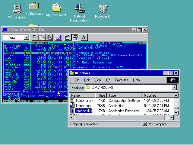Click the tempad.dll file icon
The width and height of the screenshot is (193, 145).
[72, 111]
